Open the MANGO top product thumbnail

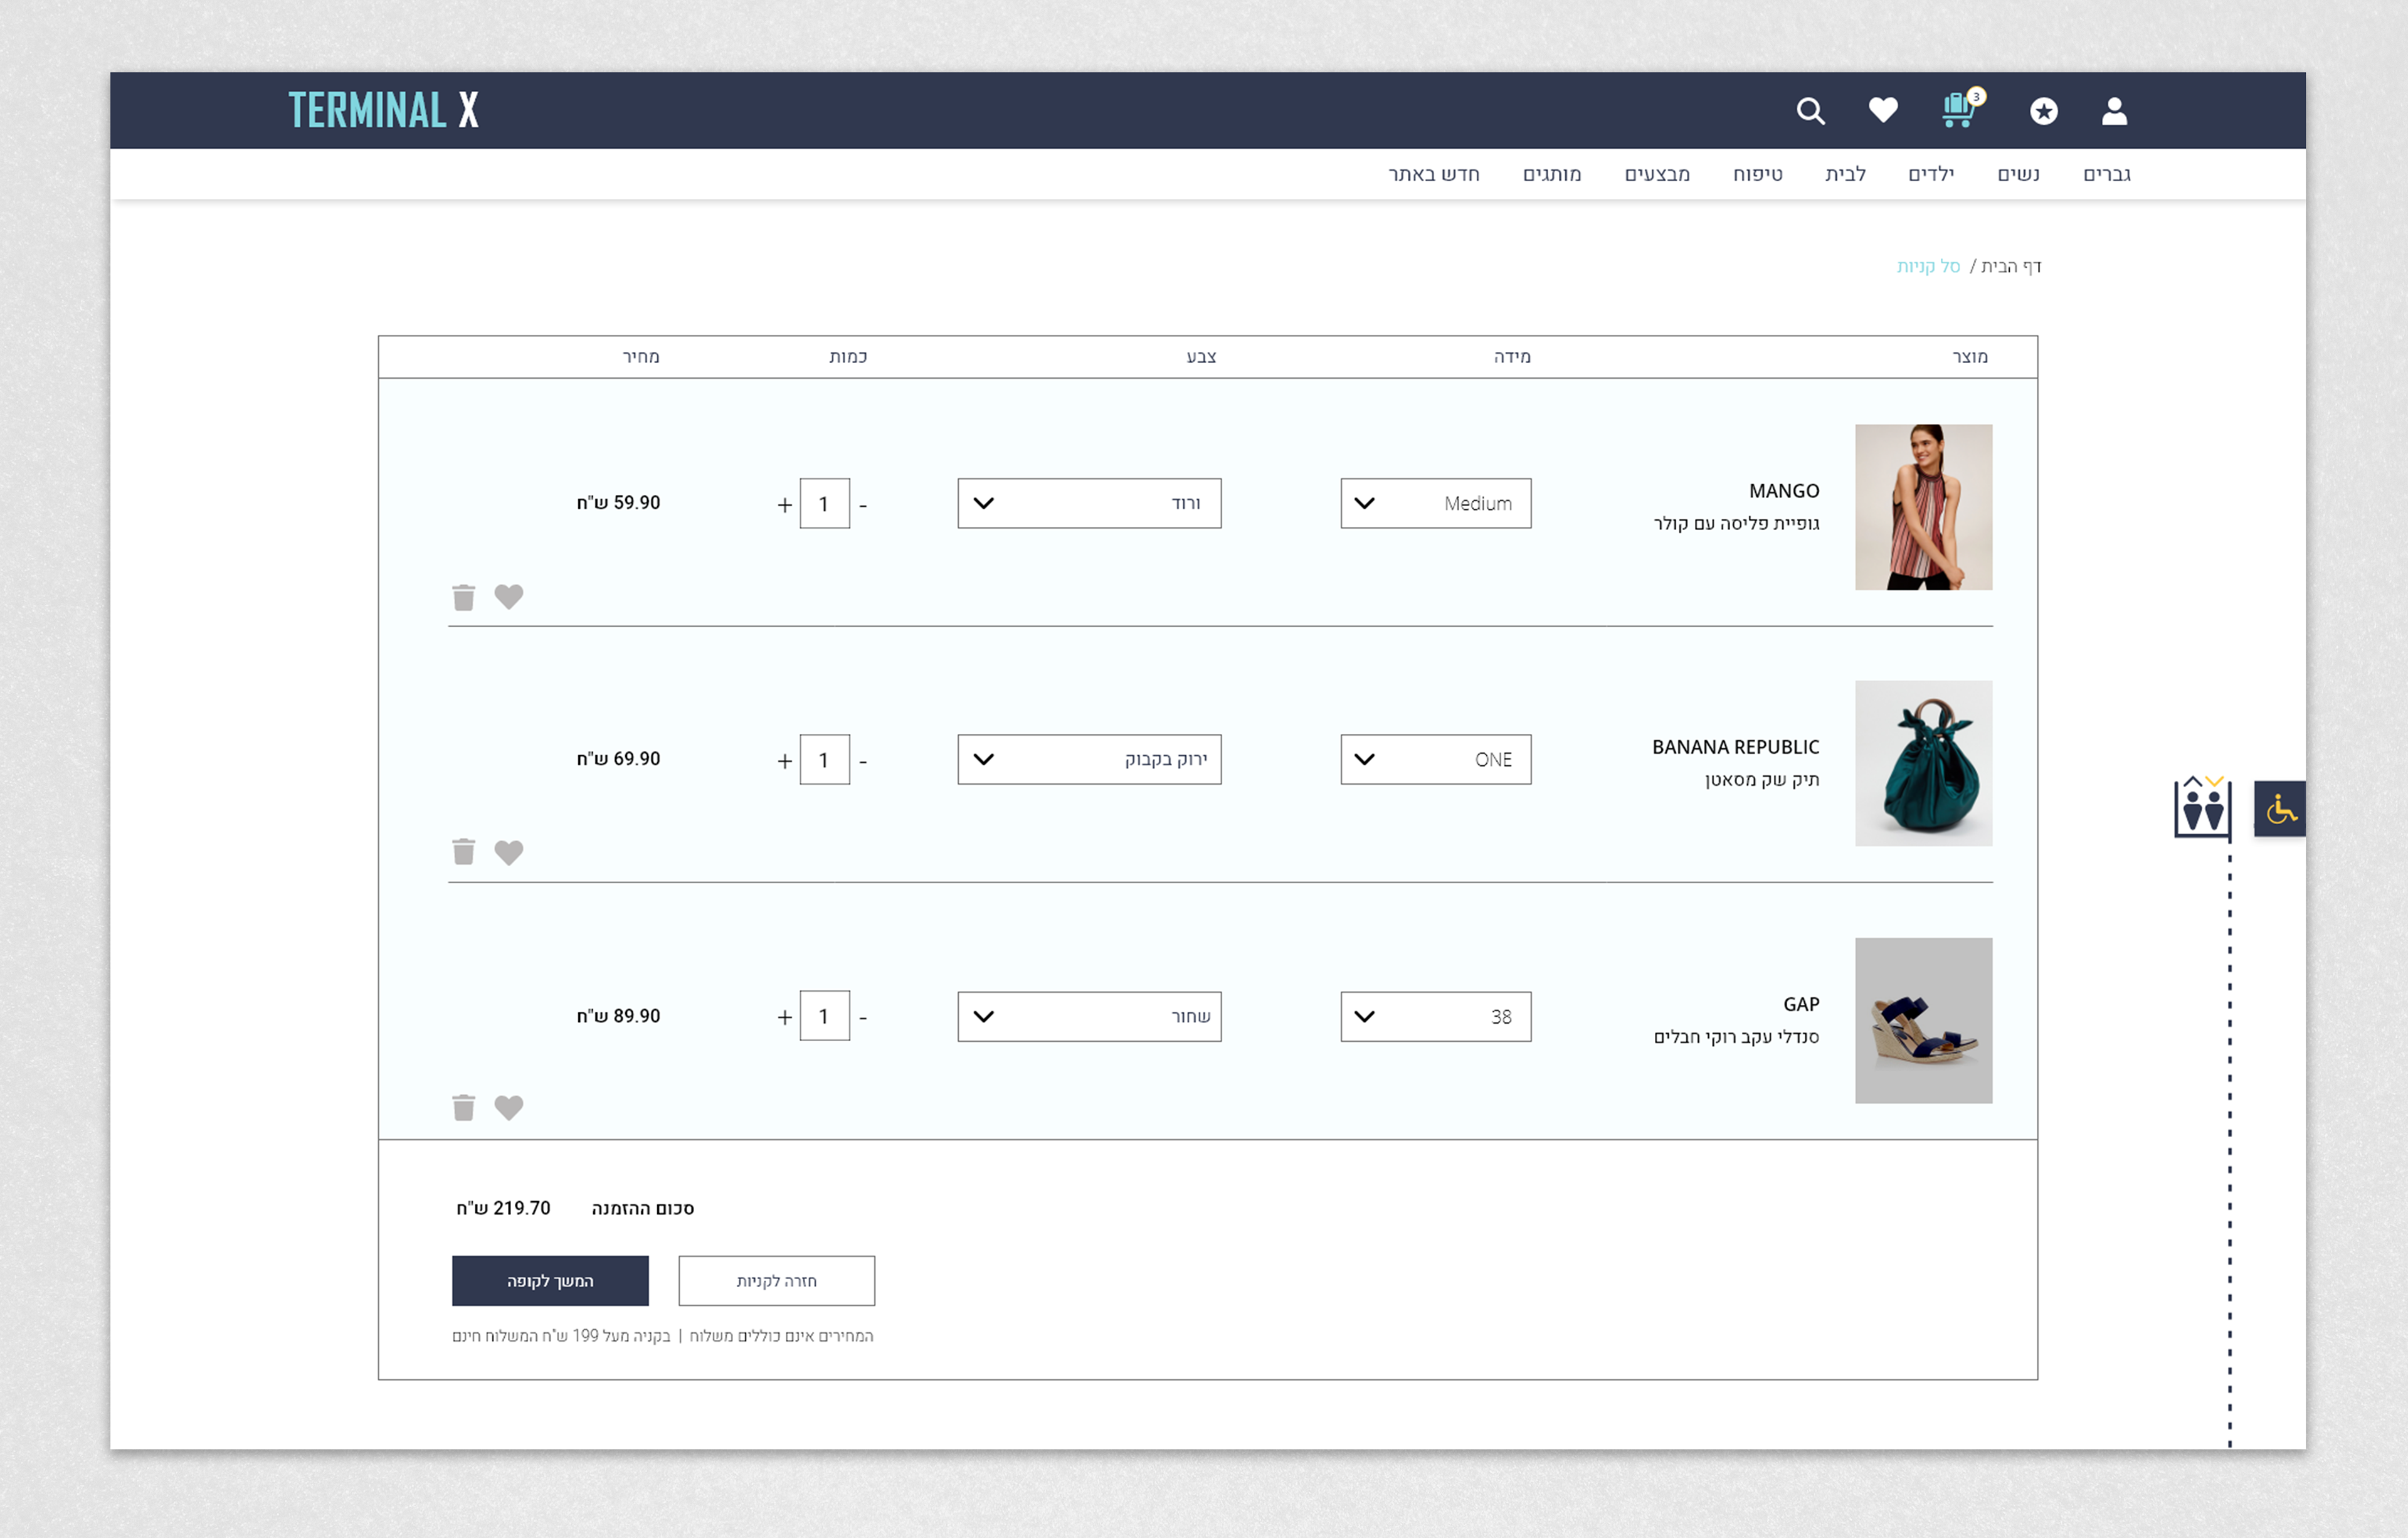[1924, 507]
